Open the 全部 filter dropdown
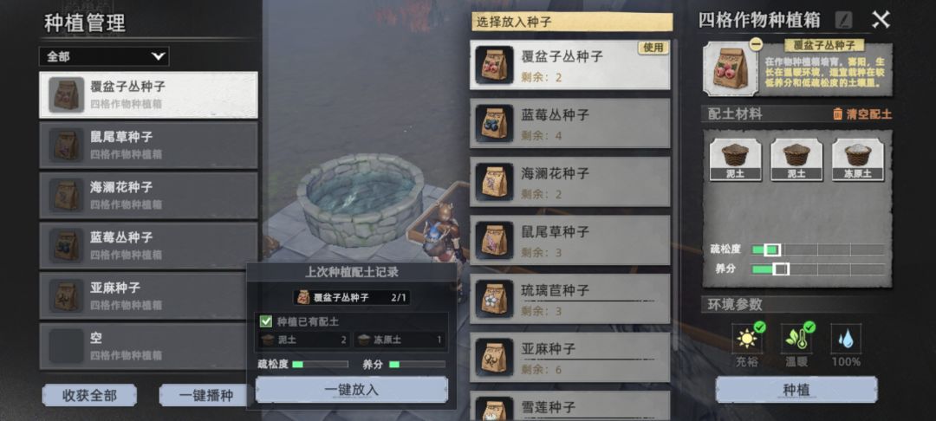This screenshot has height=421, width=936. 104,56
